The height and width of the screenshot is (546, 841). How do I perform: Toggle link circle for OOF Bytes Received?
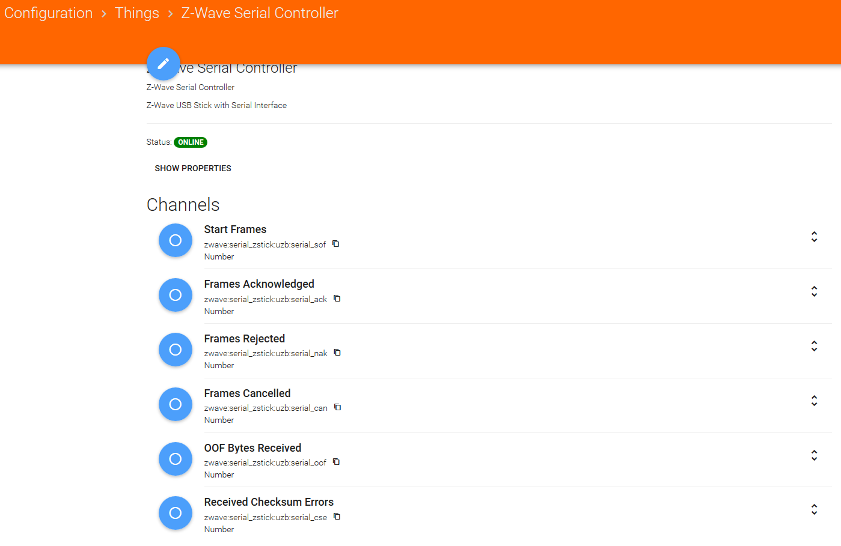pyautogui.click(x=176, y=459)
